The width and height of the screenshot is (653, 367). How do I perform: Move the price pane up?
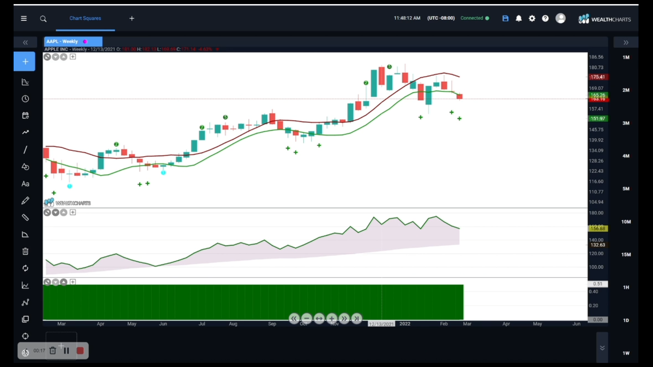coord(64,57)
